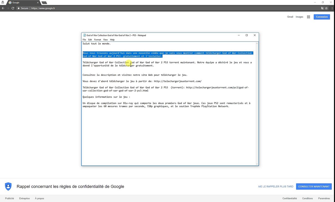
Task: Click the Notepad document icon in the title bar
Action: coord(84,35)
